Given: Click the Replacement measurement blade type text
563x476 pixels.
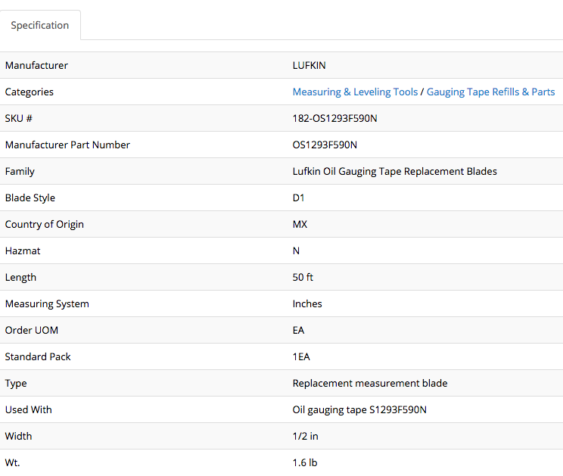Looking at the screenshot, I should [x=369, y=383].
